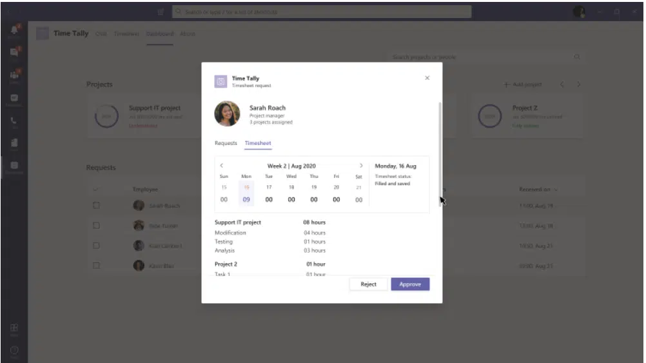
Task: Open Activity bell in Teams sidebar
Action: (x=14, y=30)
